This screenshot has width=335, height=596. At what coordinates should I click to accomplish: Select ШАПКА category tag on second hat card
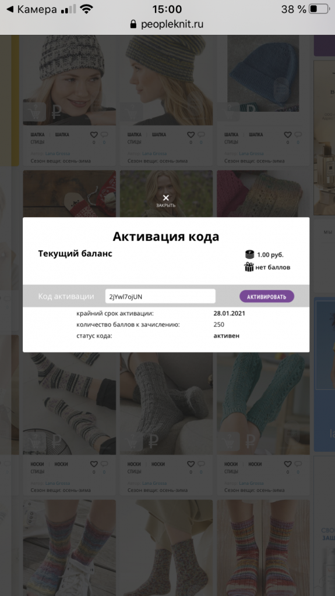[x=135, y=134]
